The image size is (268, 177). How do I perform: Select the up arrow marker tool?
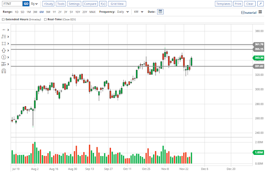(x=4, y=50)
